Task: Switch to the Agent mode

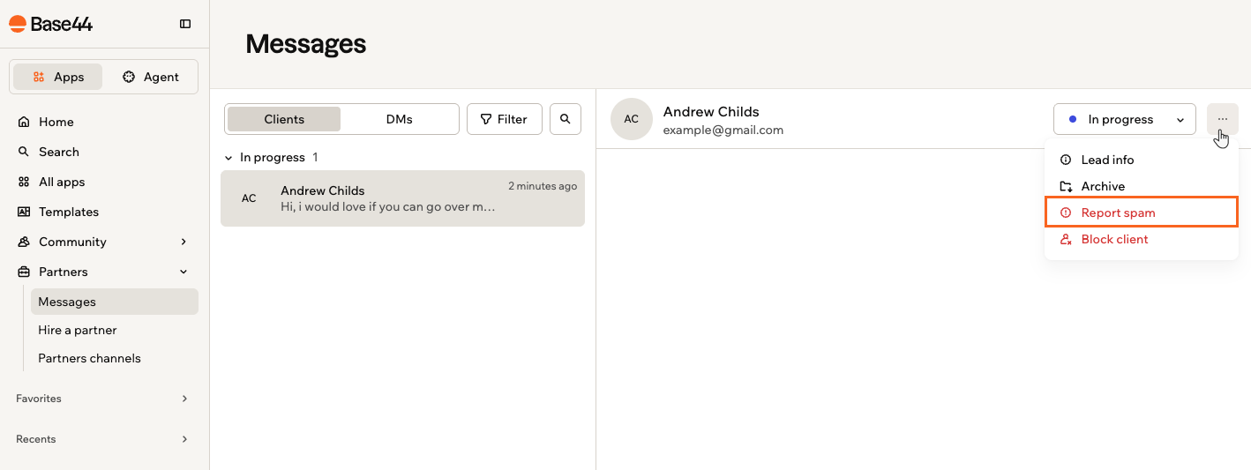Action: pos(150,77)
